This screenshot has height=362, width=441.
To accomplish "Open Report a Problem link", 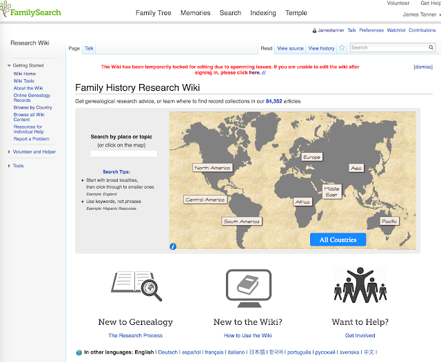I will (32, 139).
